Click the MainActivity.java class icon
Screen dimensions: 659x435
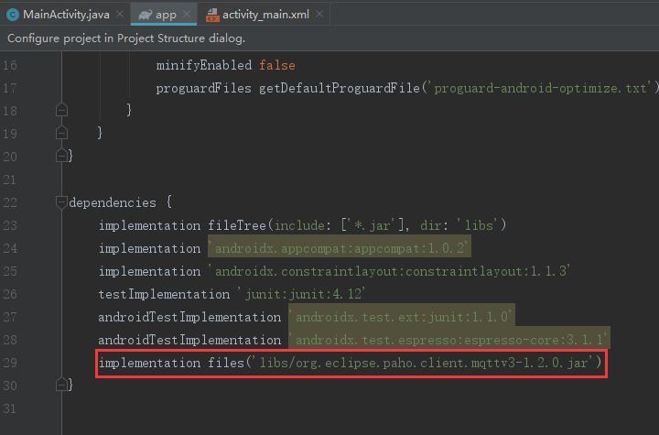(13, 16)
